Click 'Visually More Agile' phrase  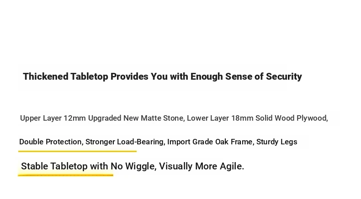pos(200,166)
